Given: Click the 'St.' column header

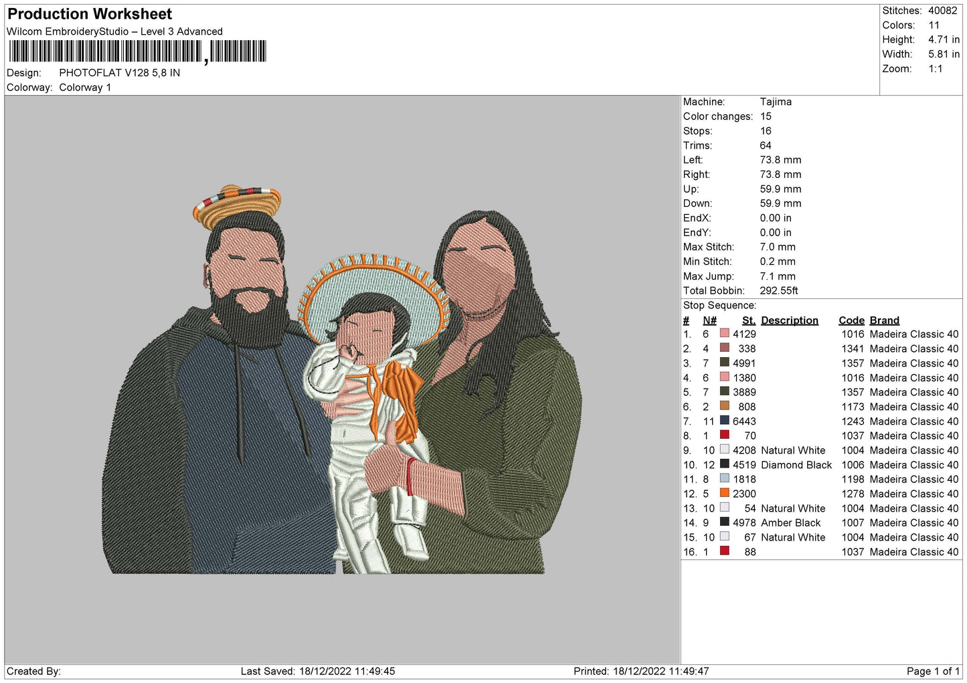Looking at the screenshot, I should (749, 320).
